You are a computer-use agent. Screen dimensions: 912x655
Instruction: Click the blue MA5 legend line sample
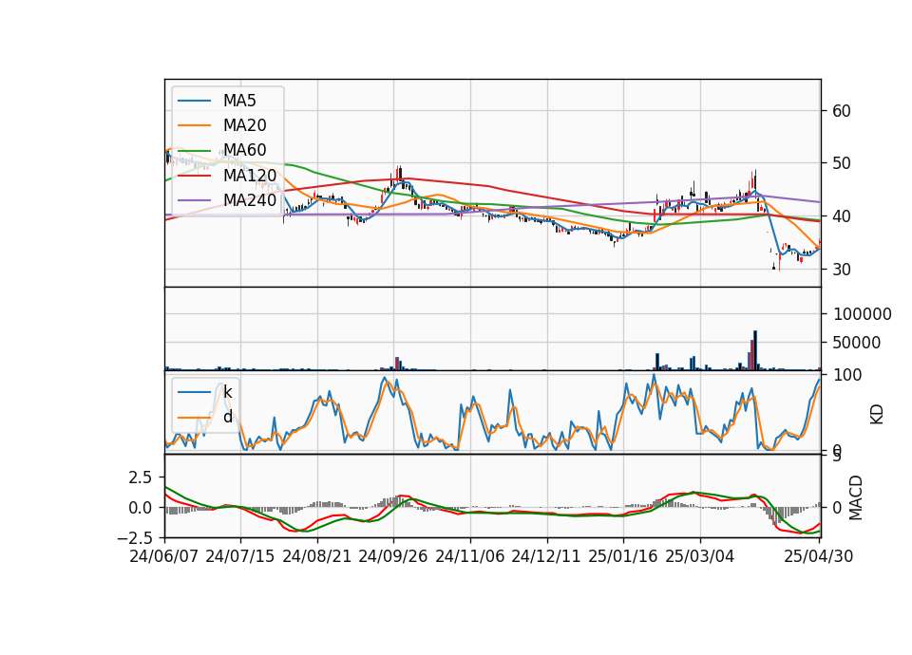click(195, 102)
